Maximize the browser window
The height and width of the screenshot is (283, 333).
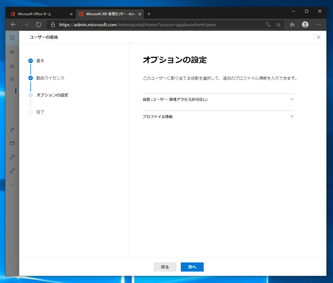307,11
